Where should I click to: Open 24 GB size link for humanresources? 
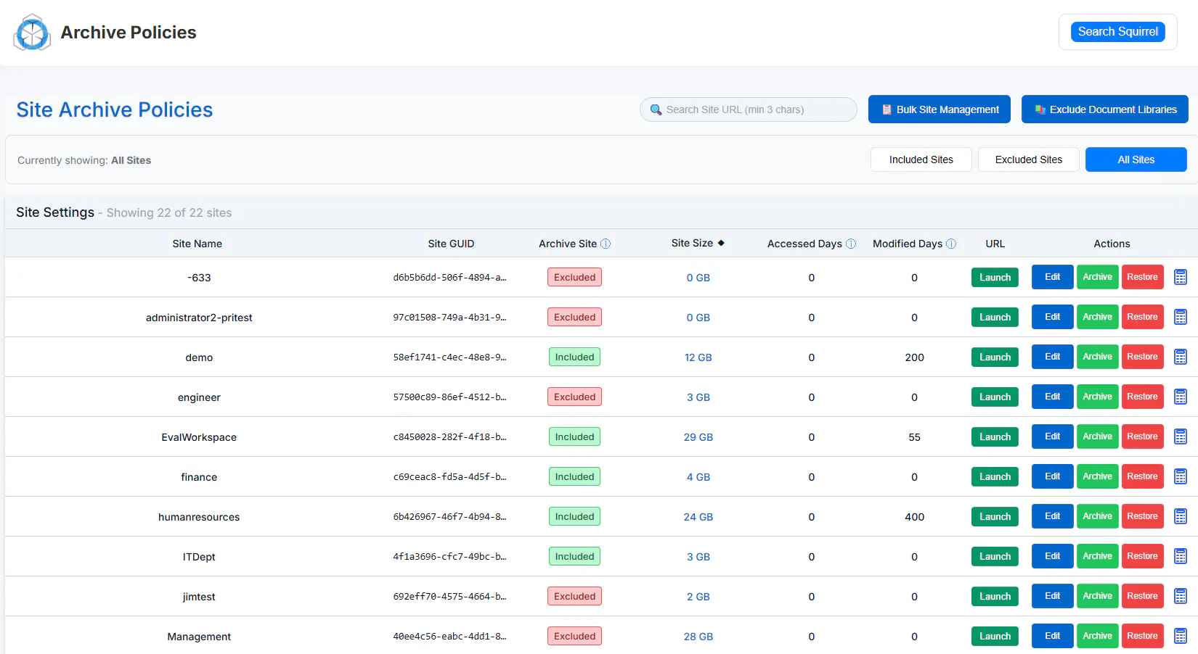(698, 517)
